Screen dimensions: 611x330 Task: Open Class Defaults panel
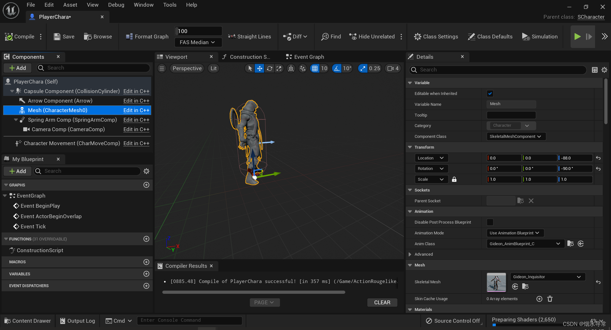(490, 37)
